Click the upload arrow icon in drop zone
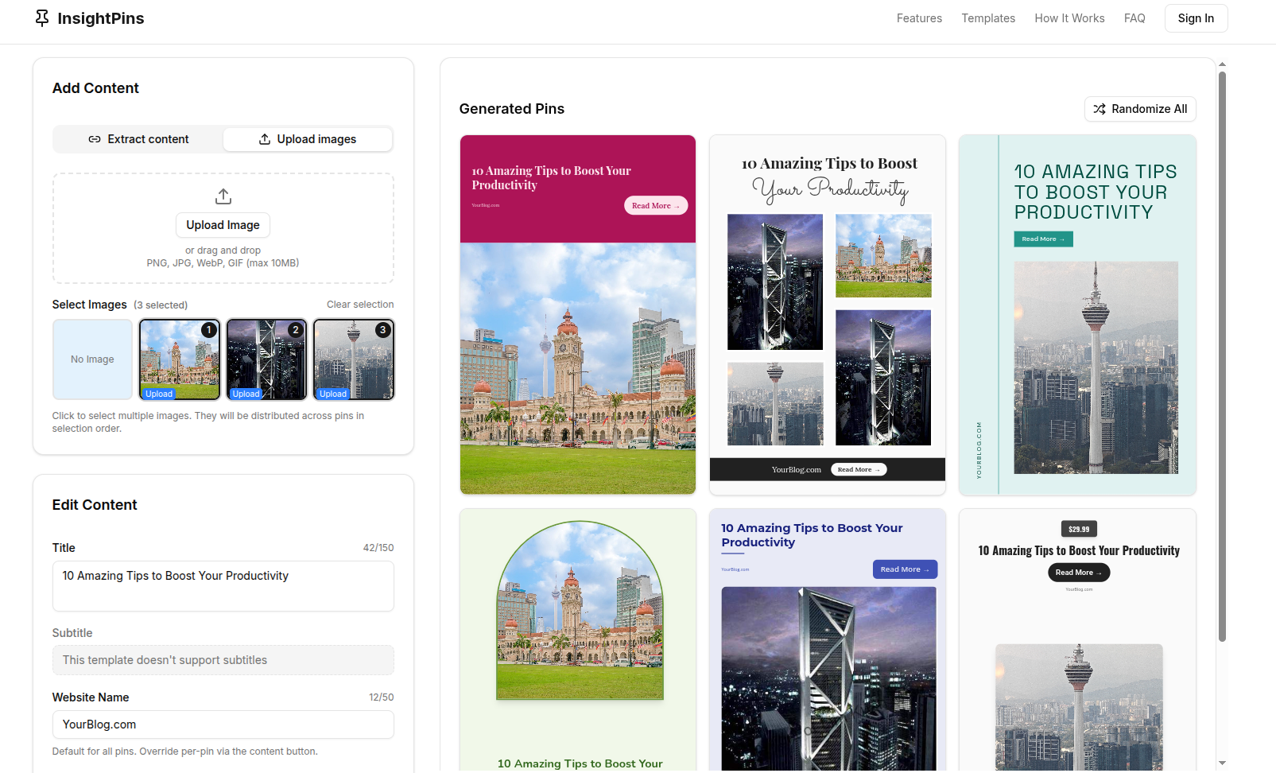Screen dimensions: 1276x773 point(223,196)
